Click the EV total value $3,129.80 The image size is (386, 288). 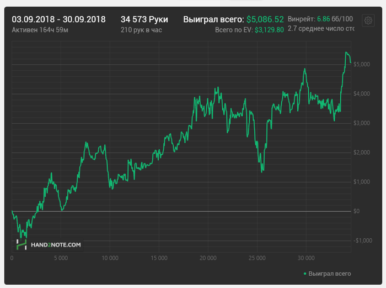click(x=269, y=30)
